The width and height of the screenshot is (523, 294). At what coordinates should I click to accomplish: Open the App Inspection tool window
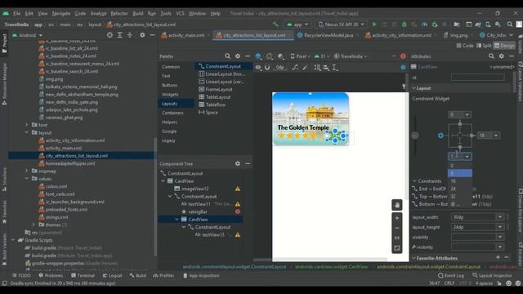pyautogui.click(x=201, y=276)
